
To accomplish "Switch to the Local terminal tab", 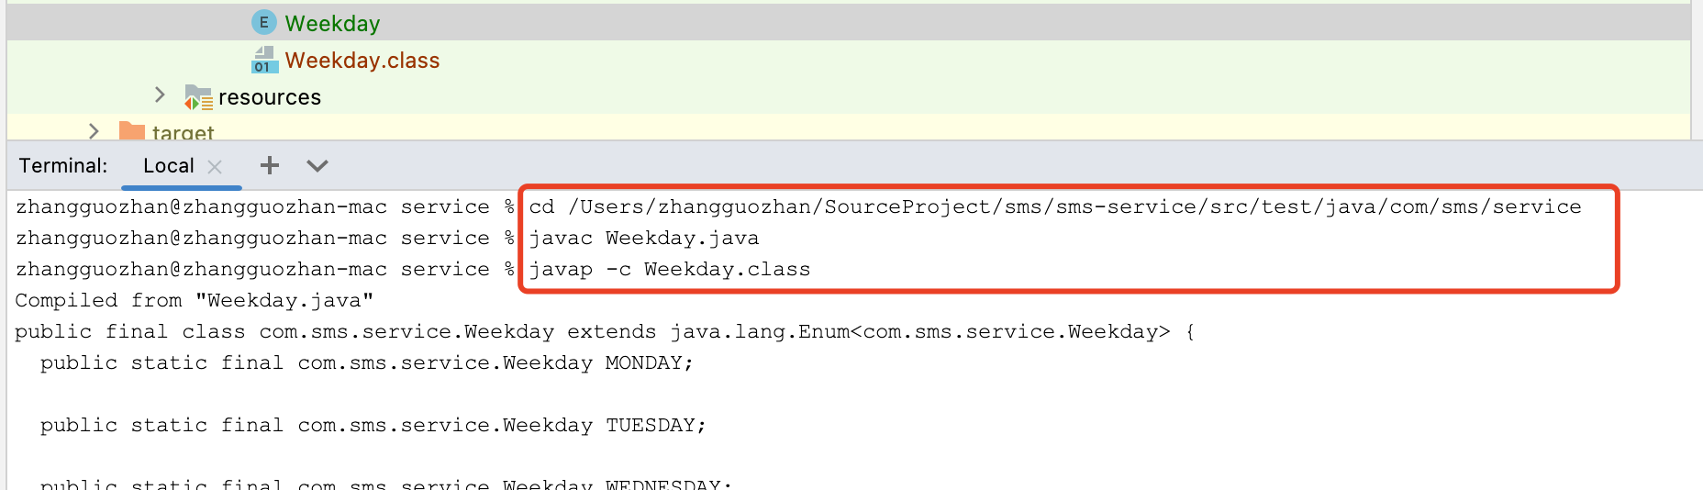I will [x=168, y=166].
